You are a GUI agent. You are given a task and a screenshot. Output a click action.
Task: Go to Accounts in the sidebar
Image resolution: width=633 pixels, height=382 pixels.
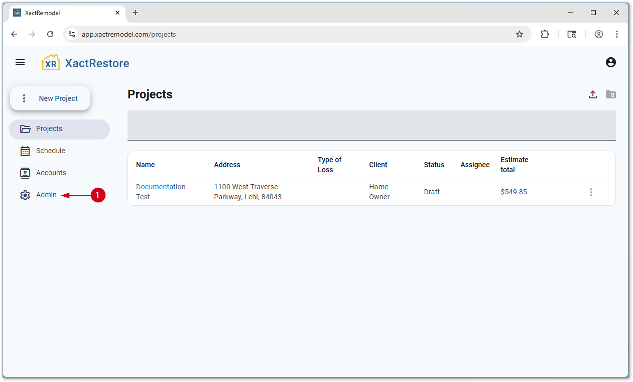coord(51,173)
